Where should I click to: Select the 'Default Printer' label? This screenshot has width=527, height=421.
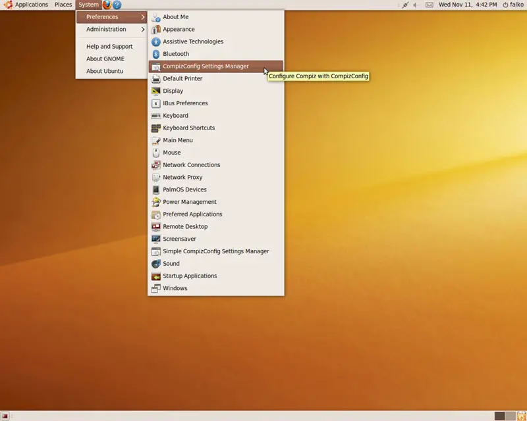pos(182,79)
